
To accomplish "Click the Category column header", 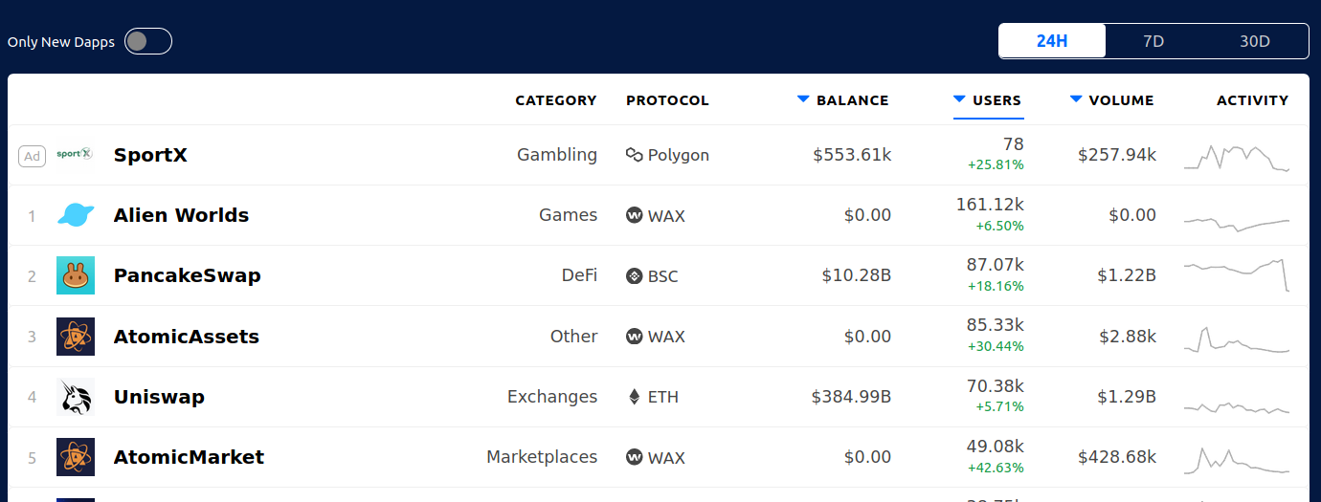I will [x=556, y=100].
